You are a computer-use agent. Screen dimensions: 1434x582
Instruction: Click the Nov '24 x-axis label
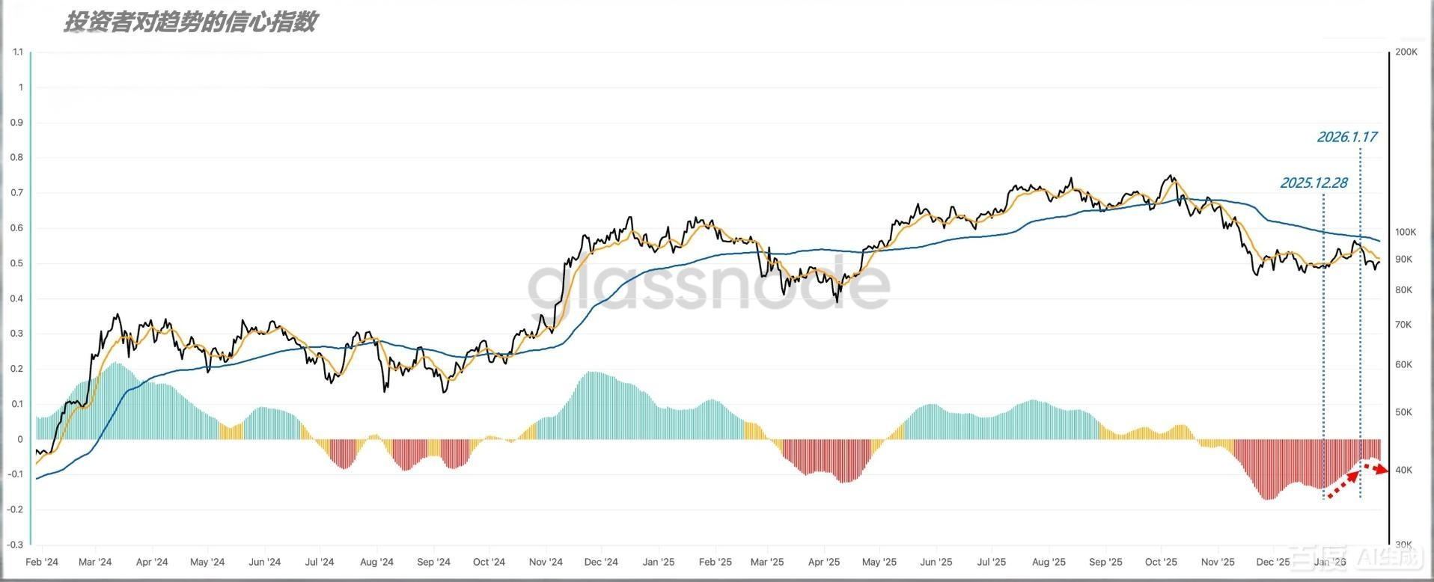(x=546, y=562)
